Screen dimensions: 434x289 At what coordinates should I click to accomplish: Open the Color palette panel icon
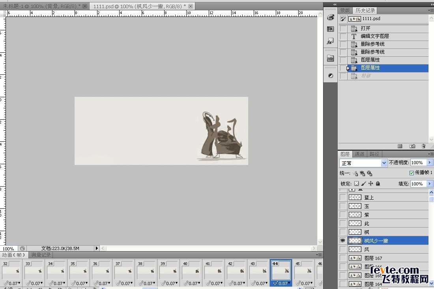pyautogui.click(x=331, y=17)
